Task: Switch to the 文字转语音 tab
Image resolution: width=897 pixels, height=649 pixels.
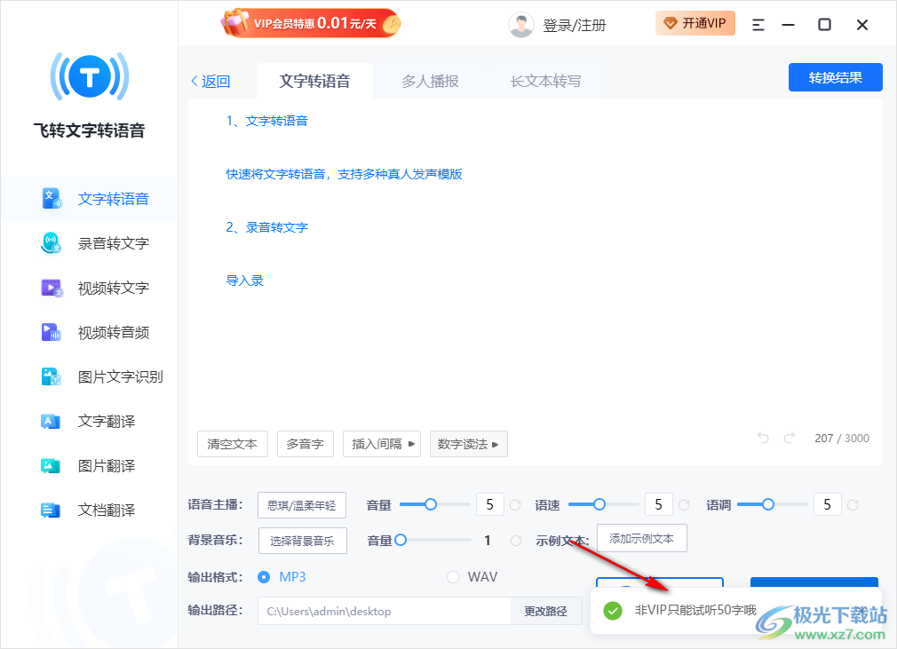Action: tap(314, 81)
